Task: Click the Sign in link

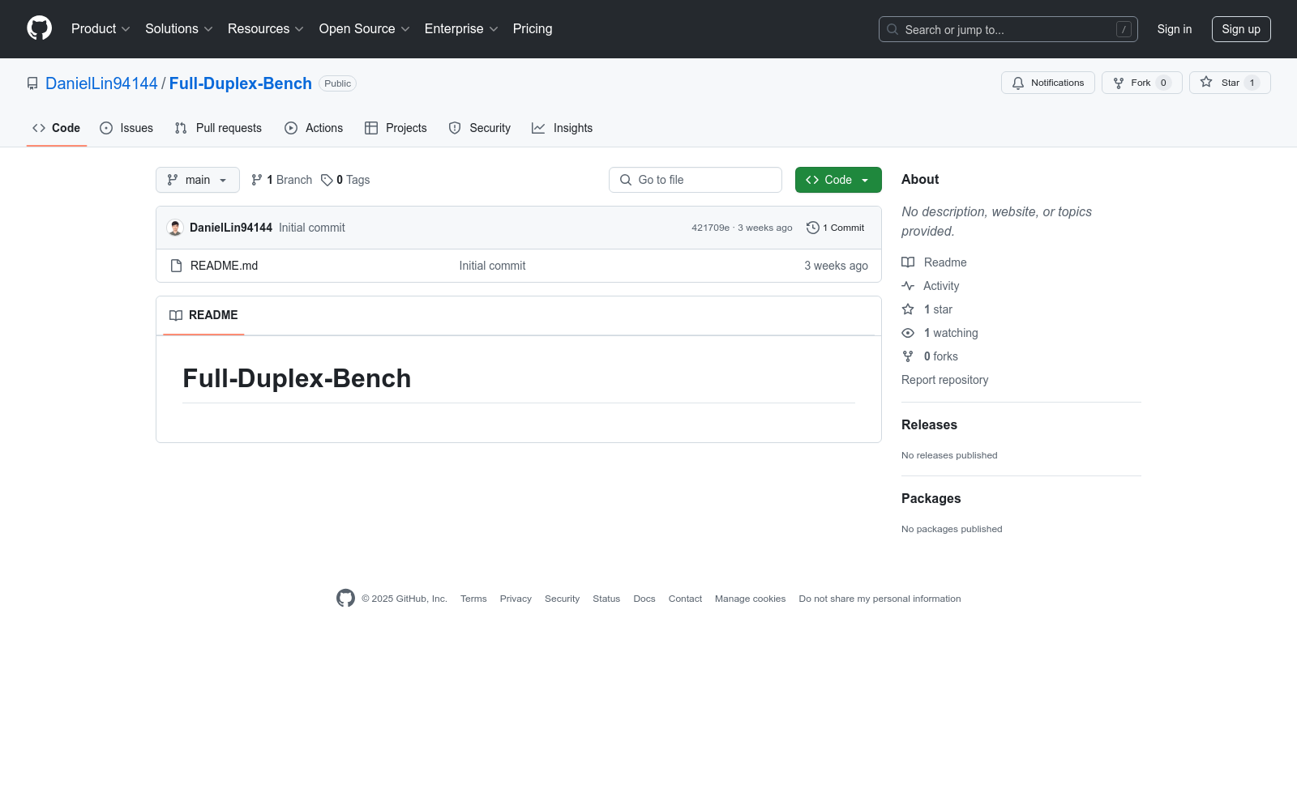Action: [x=1174, y=29]
